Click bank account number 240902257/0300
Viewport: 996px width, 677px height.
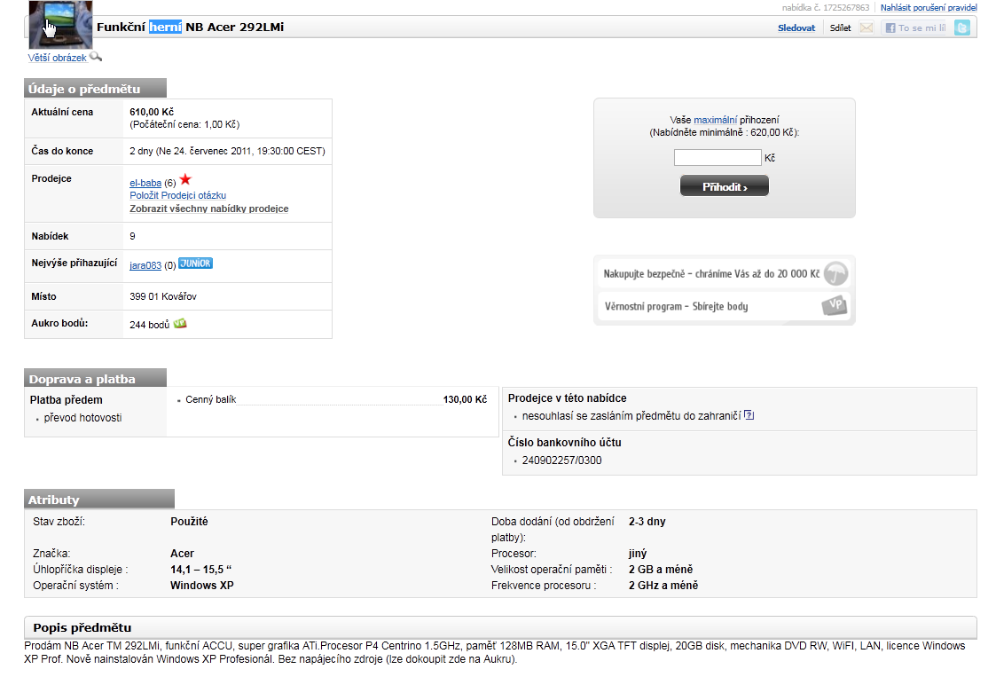coord(561,461)
